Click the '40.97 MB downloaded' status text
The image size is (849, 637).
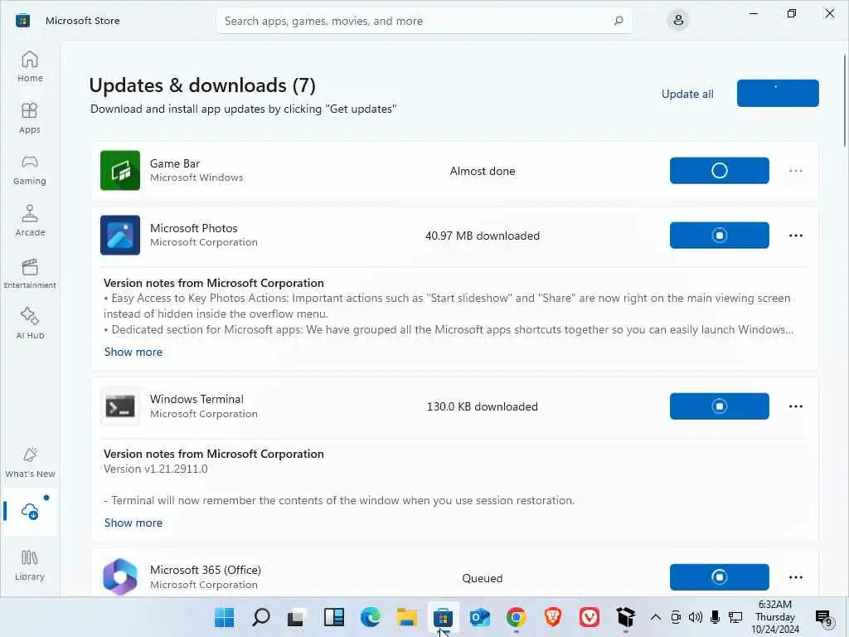click(x=483, y=236)
